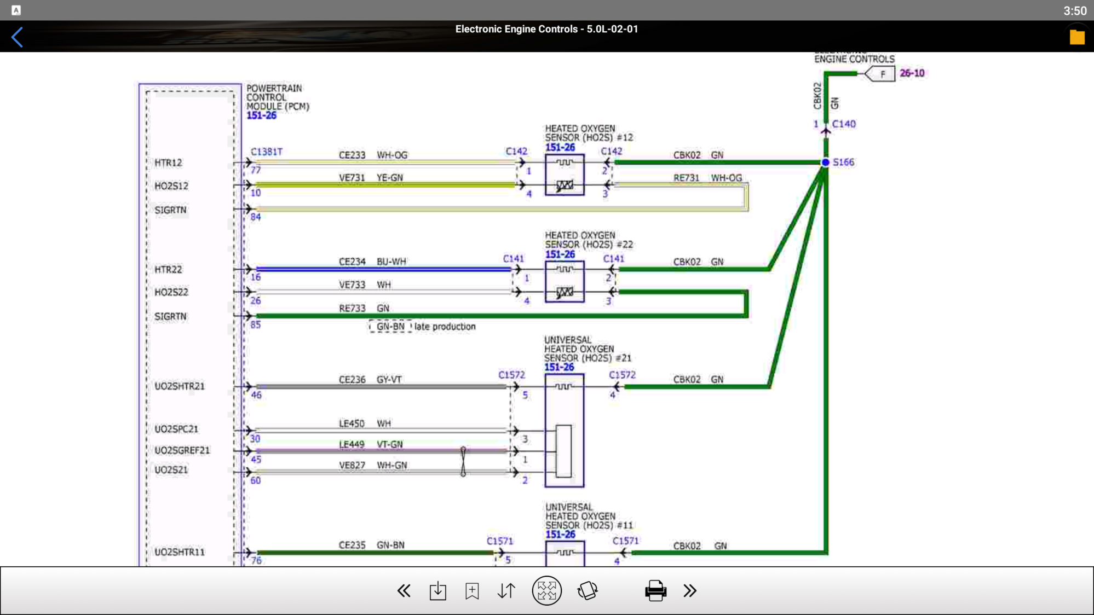
Task: Go to previous page with double-left arrows
Action: pyautogui.click(x=404, y=591)
